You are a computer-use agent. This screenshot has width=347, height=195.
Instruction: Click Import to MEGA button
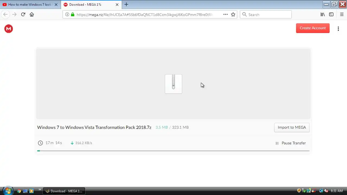pos(292,127)
